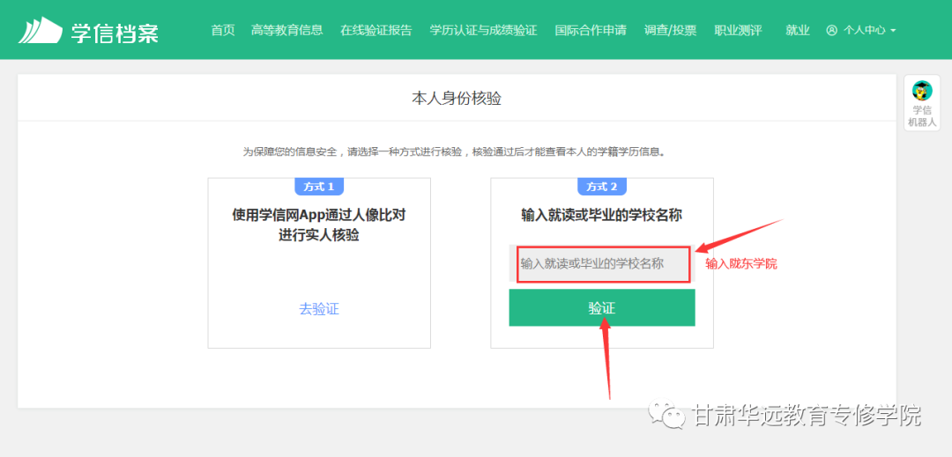Open the 高等教育信息 menu item

coord(286,30)
